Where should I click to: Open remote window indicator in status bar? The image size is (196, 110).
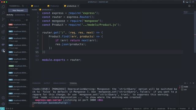coord(2,109)
